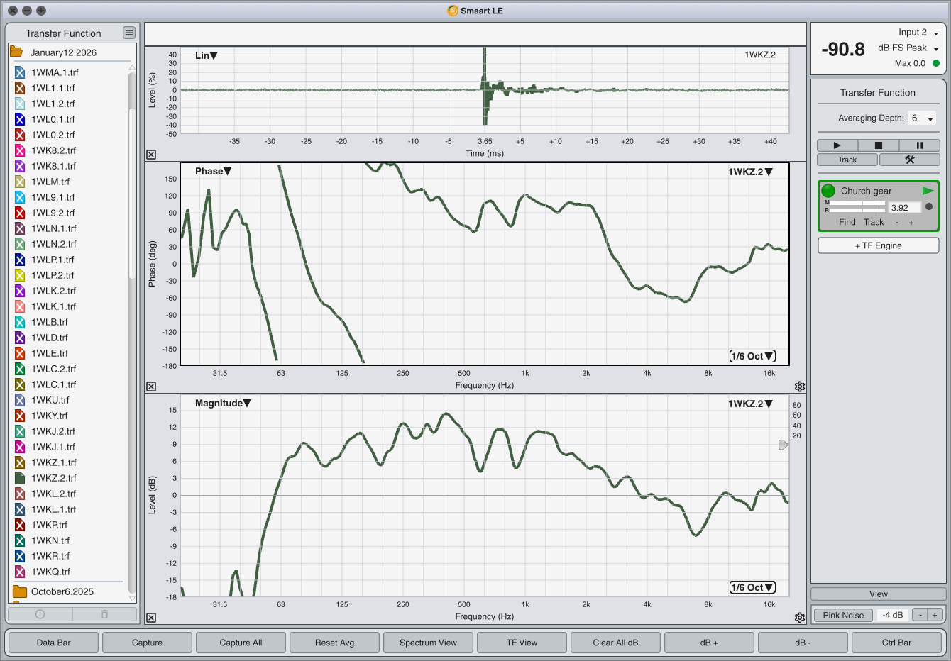
Task: Increase delay with the plus in Church gear
Action: point(911,223)
